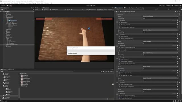Add a new Reactions list element
The image size is (182, 102).
point(179,14)
